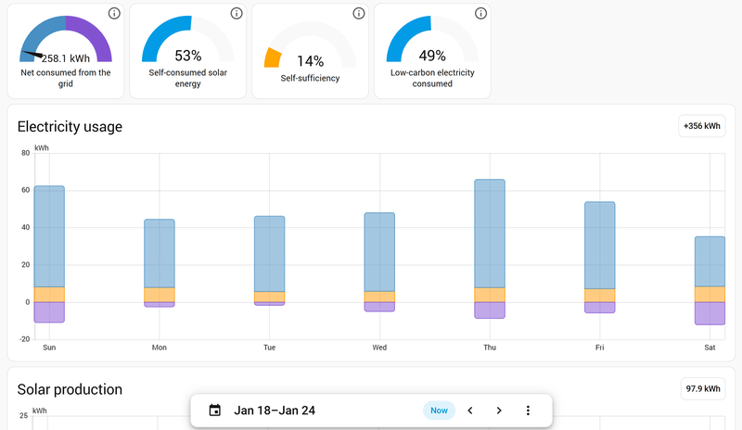
Task: Click Friday's blue grid consumption bar
Action: point(599,245)
